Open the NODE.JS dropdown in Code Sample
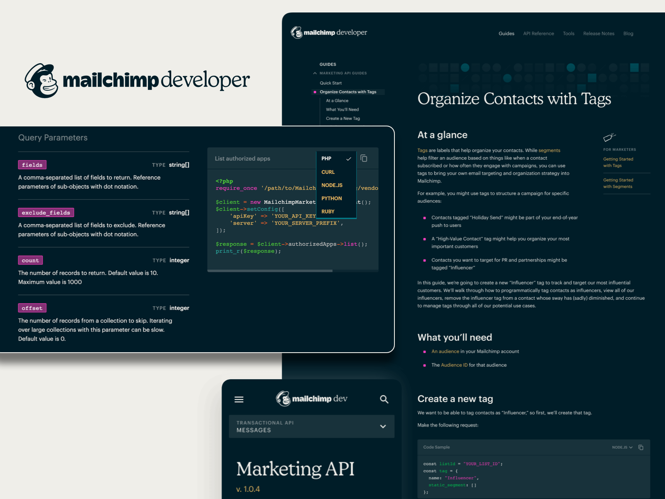The height and width of the screenshot is (499, 665). pos(622,447)
